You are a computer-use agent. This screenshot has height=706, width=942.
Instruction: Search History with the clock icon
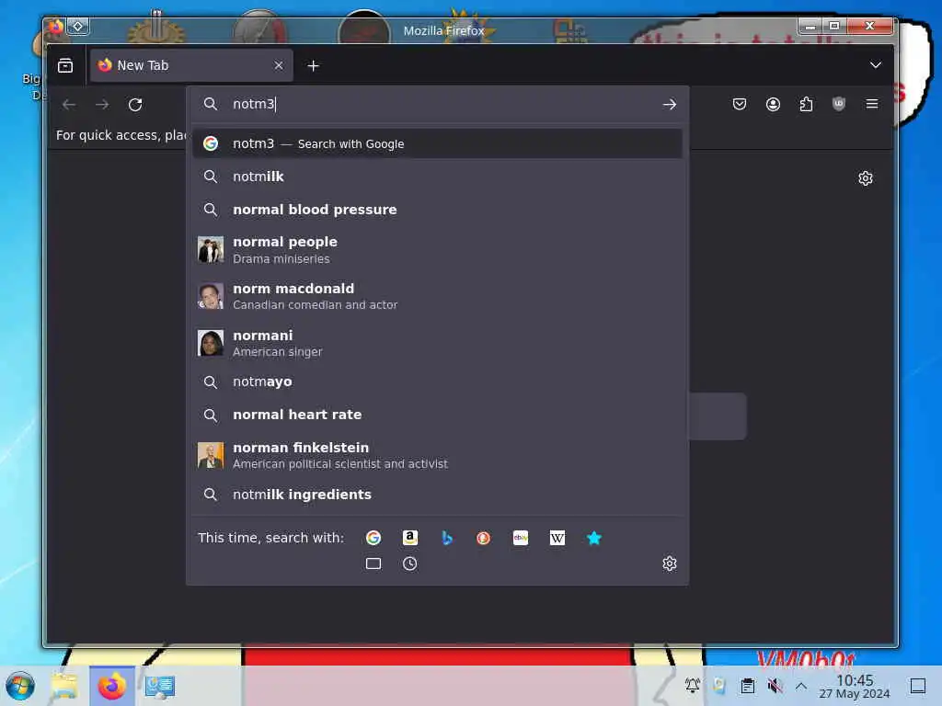[409, 564]
